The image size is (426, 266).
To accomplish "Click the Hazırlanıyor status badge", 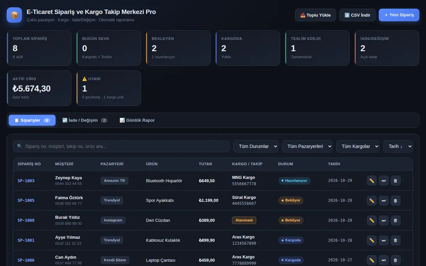I will 294,181.
